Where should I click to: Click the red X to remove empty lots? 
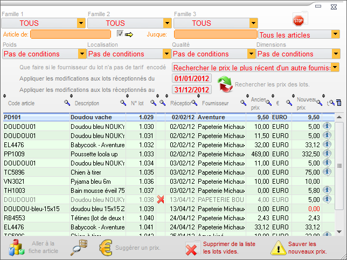pyautogui.click(x=191, y=248)
